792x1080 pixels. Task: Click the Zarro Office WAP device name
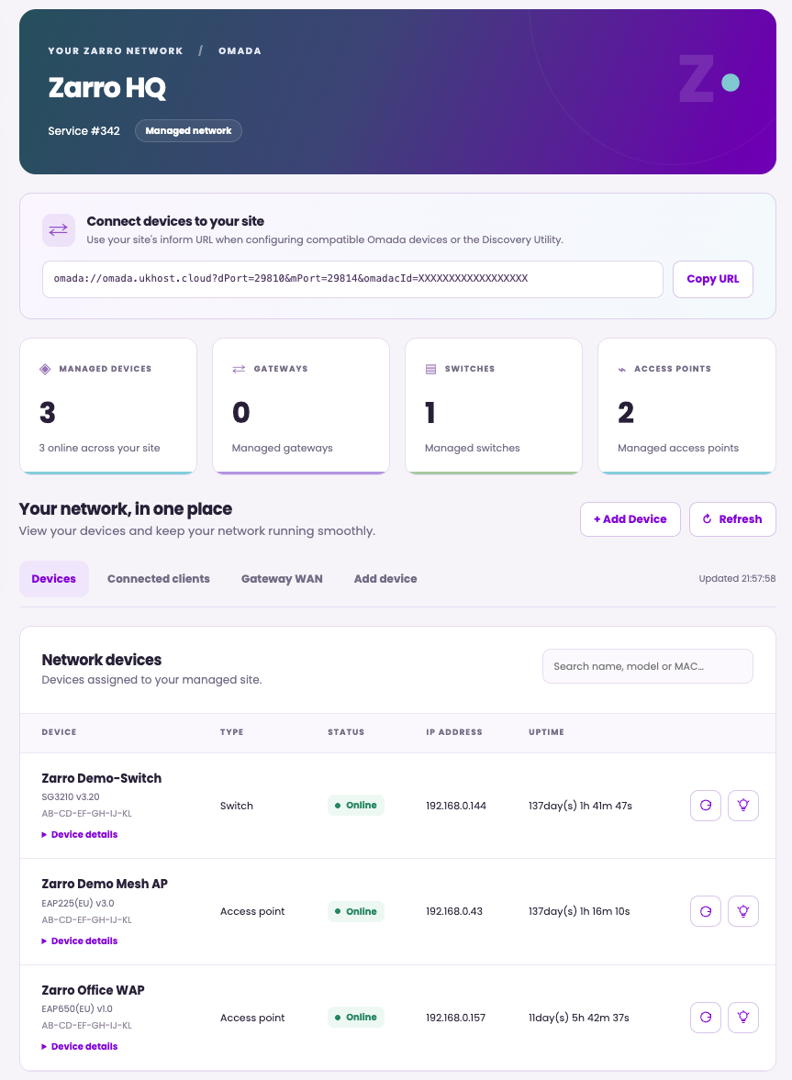pyautogui.click(x=93, y=990)
